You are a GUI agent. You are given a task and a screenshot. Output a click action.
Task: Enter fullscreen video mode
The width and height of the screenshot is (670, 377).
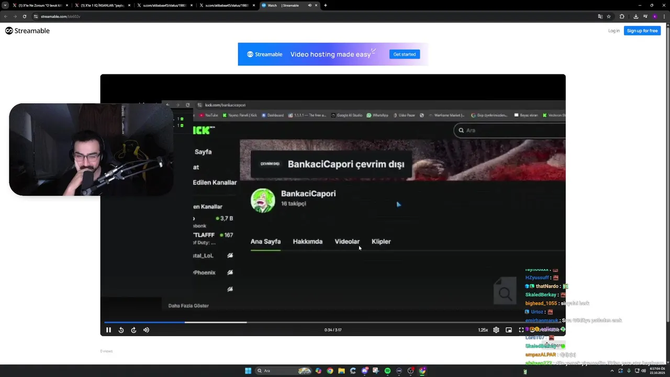coord(521,330)
